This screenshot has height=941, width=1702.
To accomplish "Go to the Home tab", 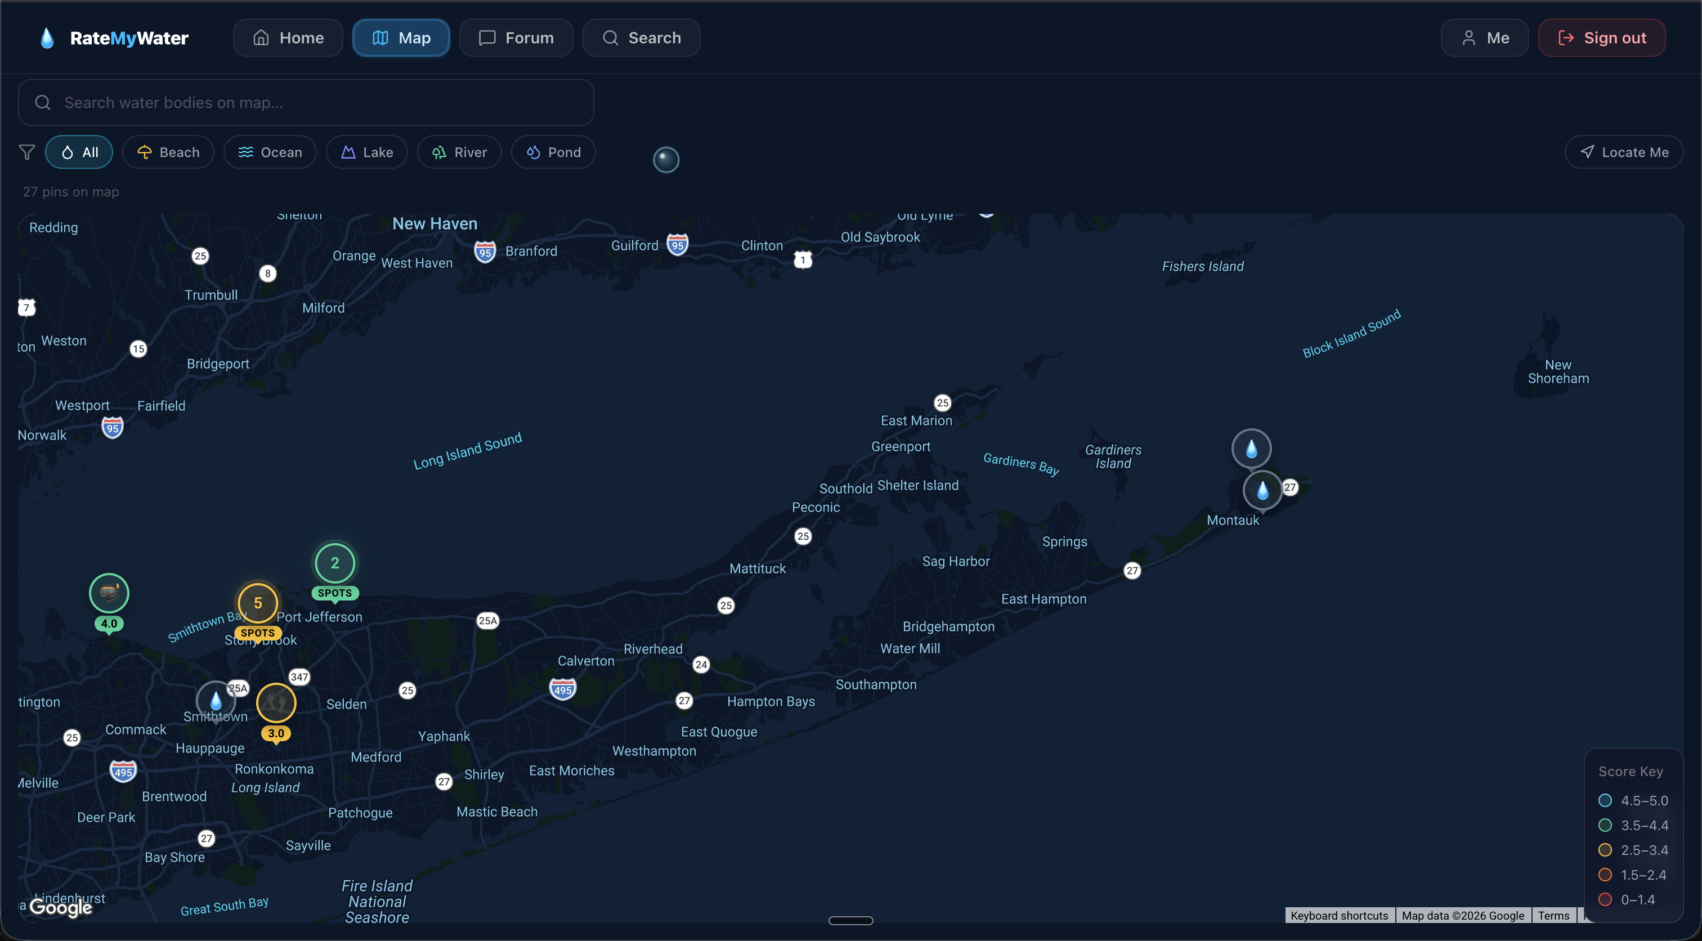I will click(x=288, y=38).
